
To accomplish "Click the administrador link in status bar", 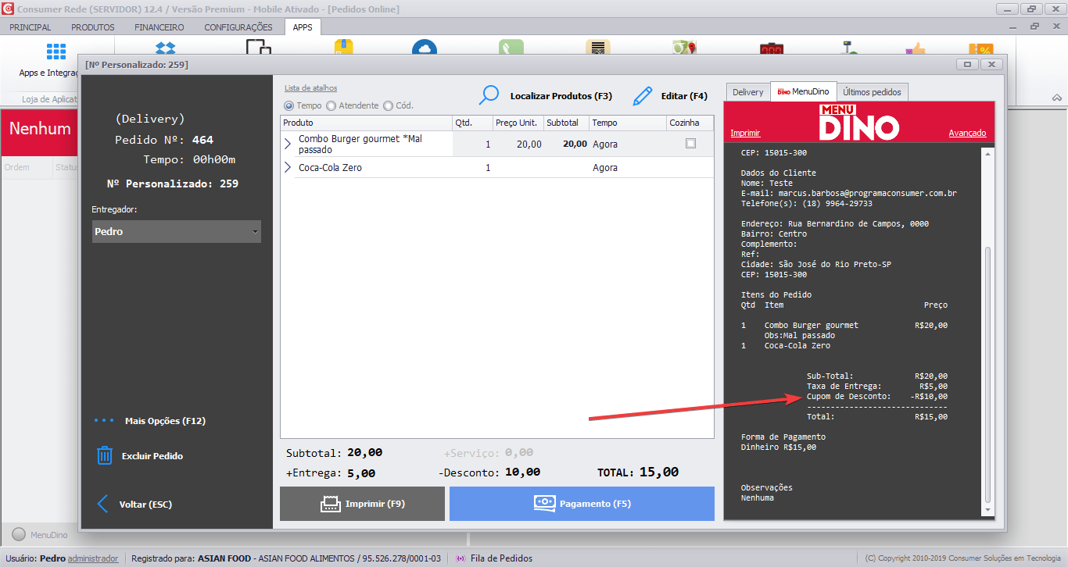I will point(93,558).
